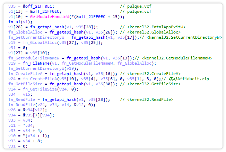Select v35 = &off_21FF0EC line
This screenshot has width=226, height=152.
pyautogui.click(x=31, y=6)
